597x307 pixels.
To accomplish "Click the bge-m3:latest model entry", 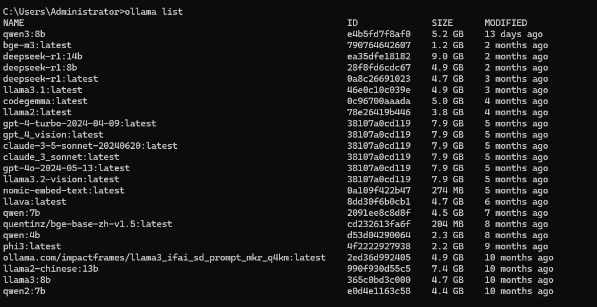I will pyautogui.click(x=37, y=45).
